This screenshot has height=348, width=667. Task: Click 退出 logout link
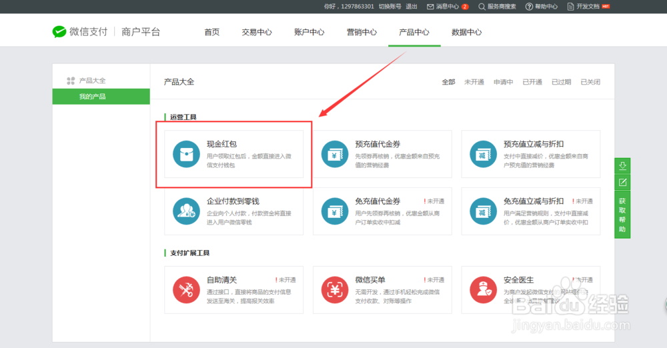click(412, 7)
